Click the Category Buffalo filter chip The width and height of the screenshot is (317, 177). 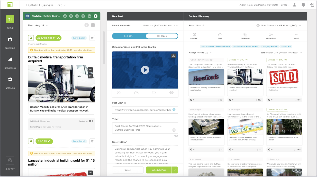270,46
